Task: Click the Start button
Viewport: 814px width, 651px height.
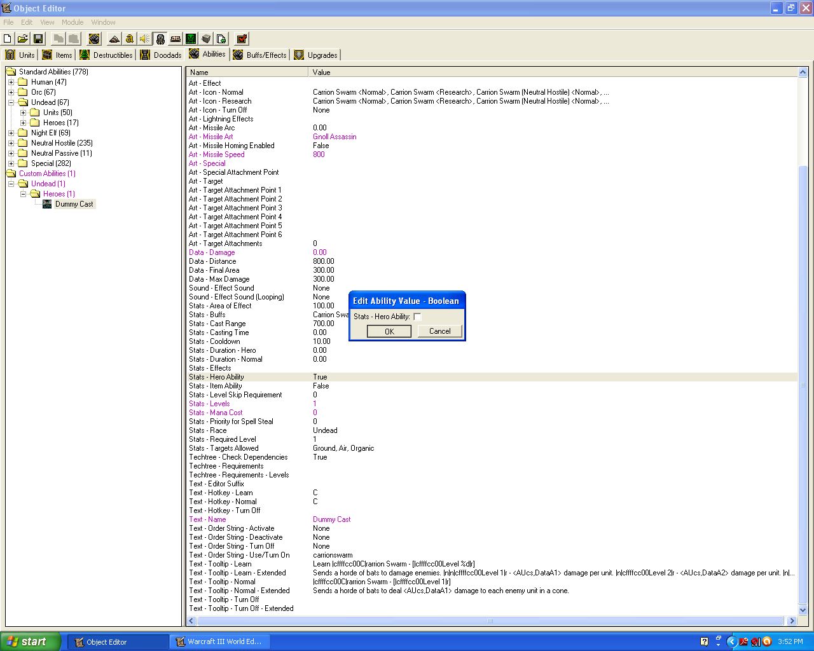Action: pyautogui.click(x=30, y=641)
